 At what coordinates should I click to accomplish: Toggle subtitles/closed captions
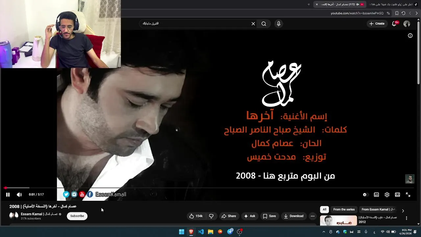point(376,195)
